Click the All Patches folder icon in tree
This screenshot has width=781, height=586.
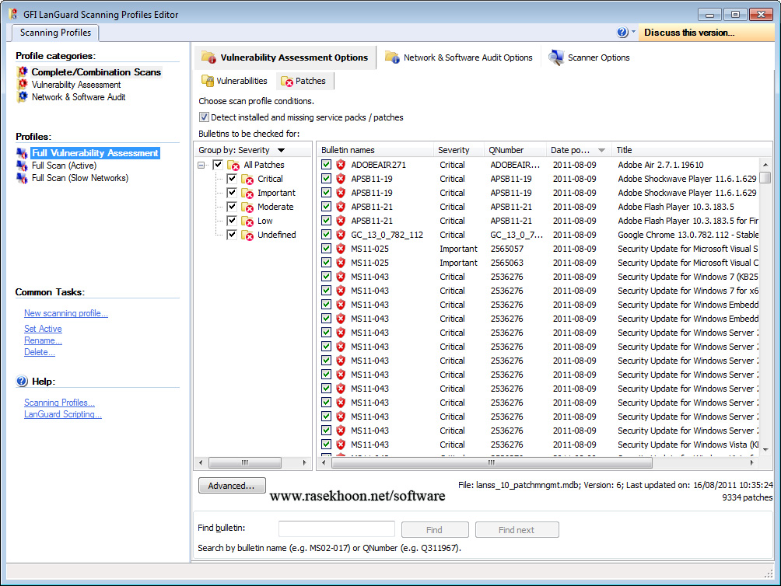pyautogui.click(x=233, y=166)
